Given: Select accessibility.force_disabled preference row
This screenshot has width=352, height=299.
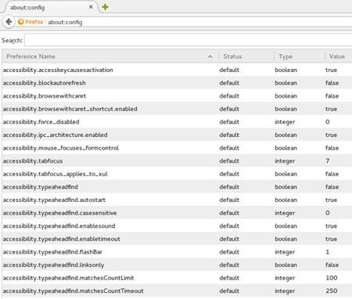Looking at the screenshot, I should click(x=177, y=122).
